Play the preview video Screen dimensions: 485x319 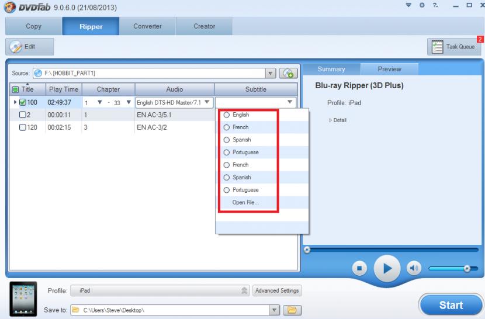[x=387, y=268]
